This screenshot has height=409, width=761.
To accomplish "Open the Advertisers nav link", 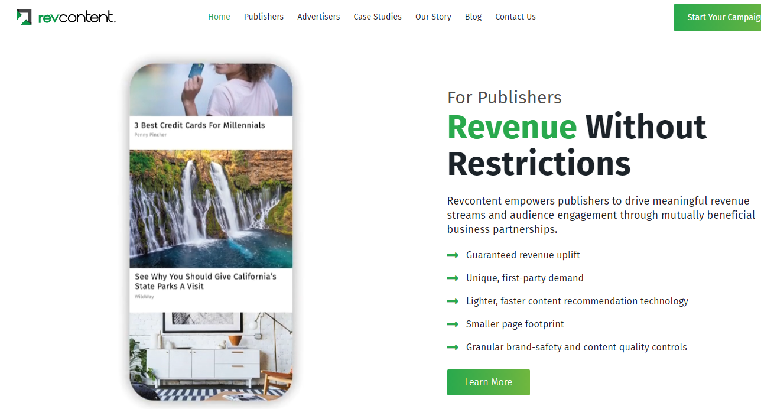I will tap(318, 17).
